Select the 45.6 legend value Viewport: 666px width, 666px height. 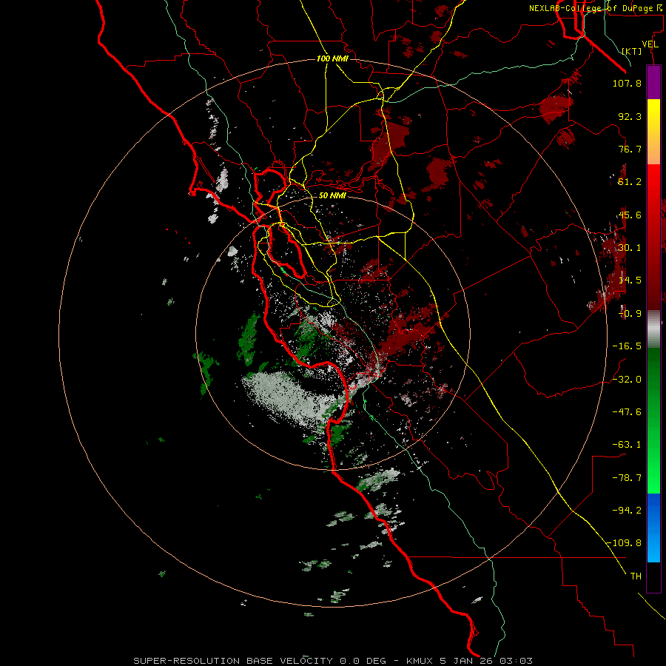pyautogui.click(x=630, y=215)
